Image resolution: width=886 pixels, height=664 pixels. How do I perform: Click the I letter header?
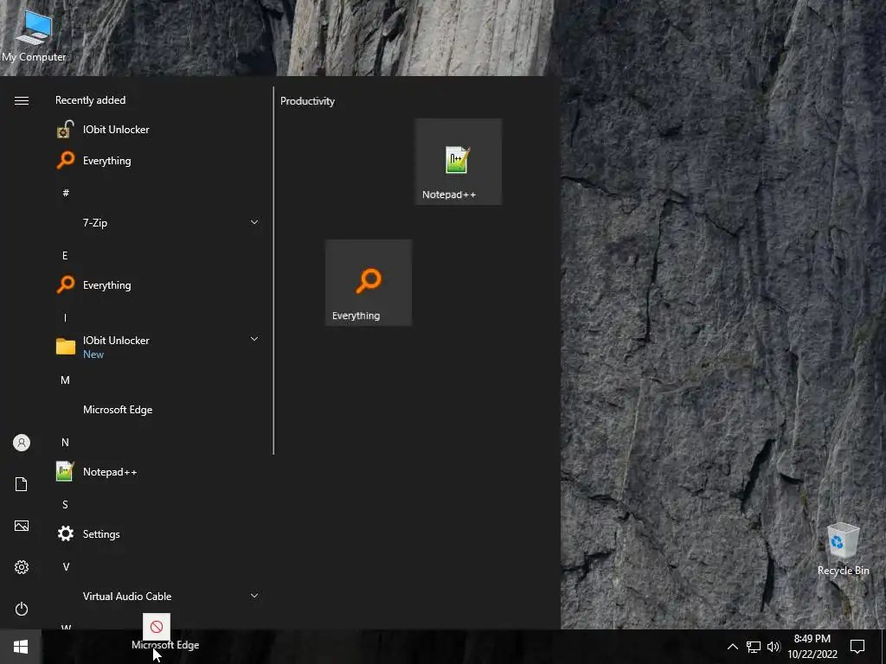tap(65, 318)
